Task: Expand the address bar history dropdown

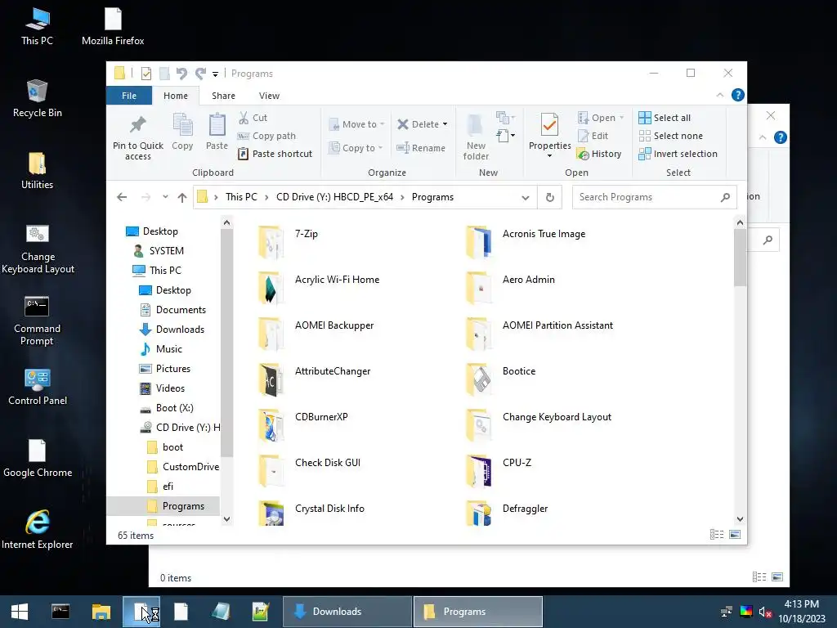Action: 526,197
